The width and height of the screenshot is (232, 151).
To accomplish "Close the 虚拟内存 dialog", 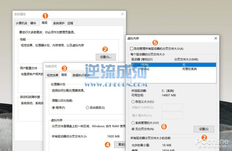I will point(216,38).
